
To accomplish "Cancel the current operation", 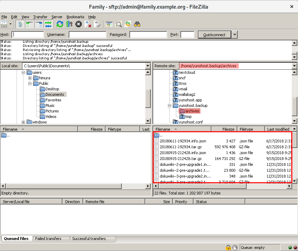I will coord(78,24).
